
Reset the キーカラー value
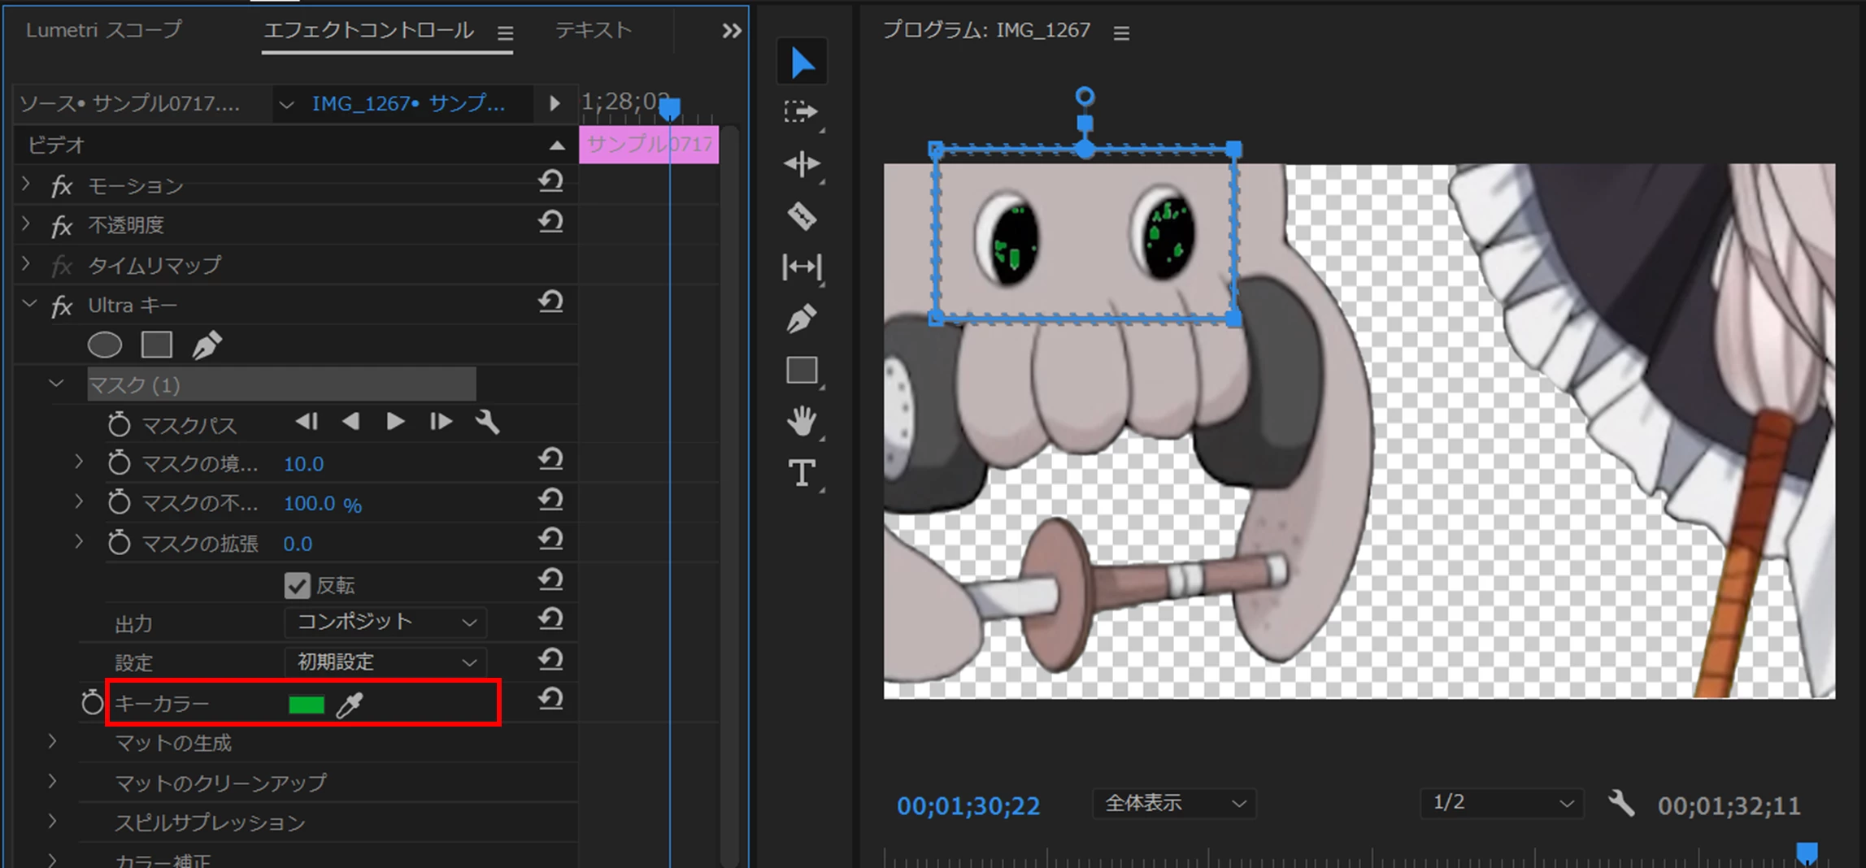(550, 699)
